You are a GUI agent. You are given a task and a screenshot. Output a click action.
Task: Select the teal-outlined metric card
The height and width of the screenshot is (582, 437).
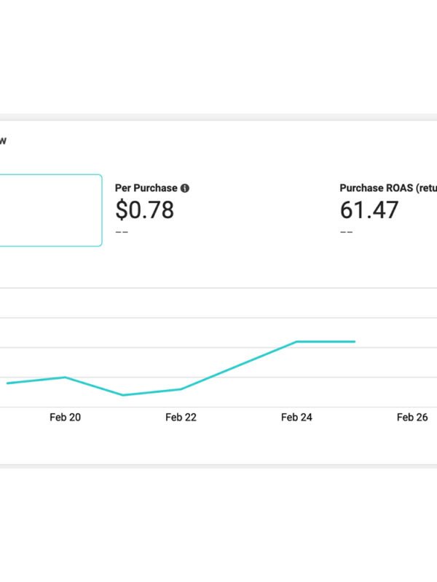pos(50,210)
